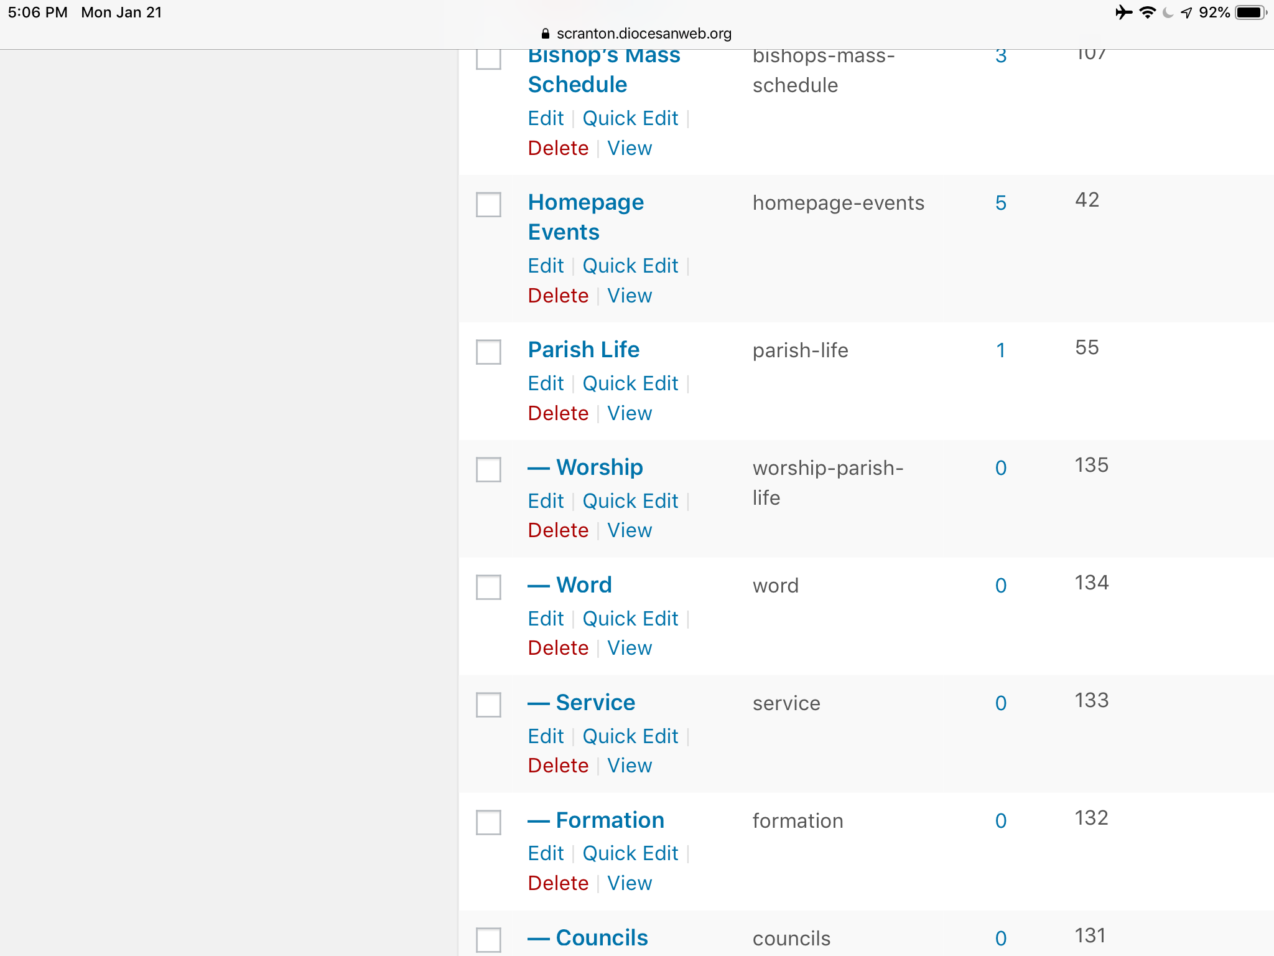Tap the battery icon in status bar
Viewport: 1274px width, 956px height.
pyautogui.click(x=1250, y=12)
